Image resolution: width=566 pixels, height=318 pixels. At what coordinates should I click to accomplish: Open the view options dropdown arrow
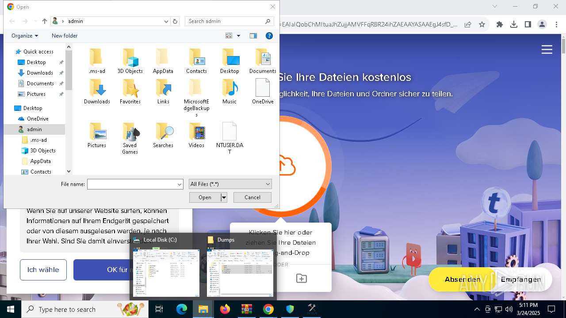(x=239, y=36)
